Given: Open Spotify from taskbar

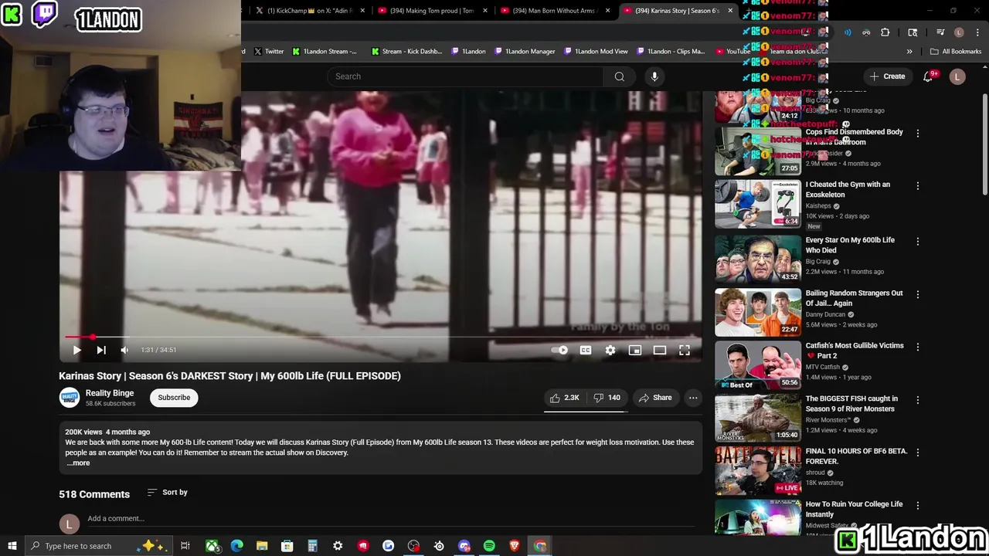Looking at the screenshot, I should [x=489, y=546].
